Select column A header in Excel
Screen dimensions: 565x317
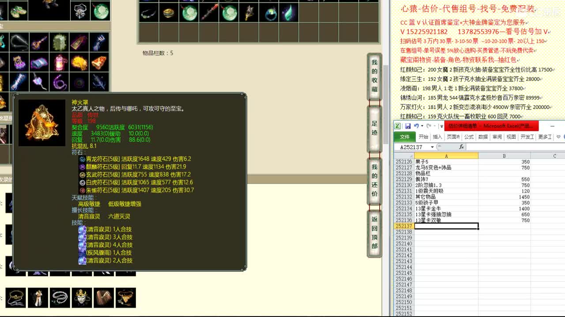pyautogui.click(x=446, y=156)
